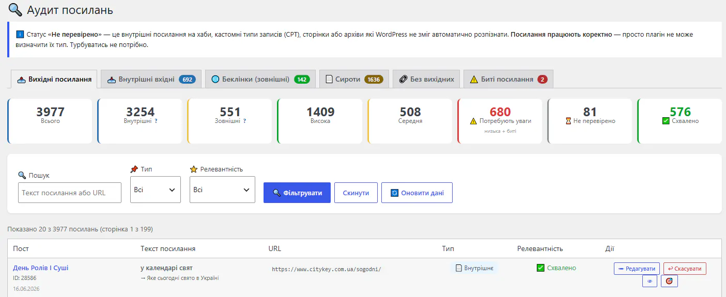
Task: Click the help question mark next to Внутрішні
Action: click(x=156, y=121)
